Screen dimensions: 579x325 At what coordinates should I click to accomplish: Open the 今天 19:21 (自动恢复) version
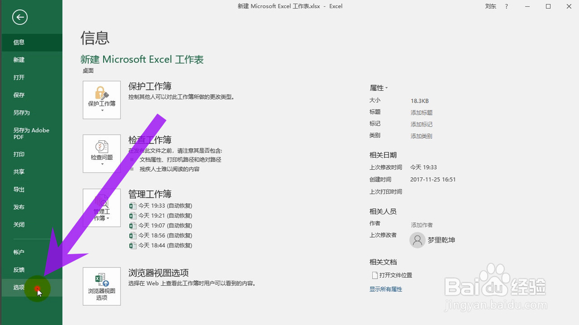(x=165, y=216)
